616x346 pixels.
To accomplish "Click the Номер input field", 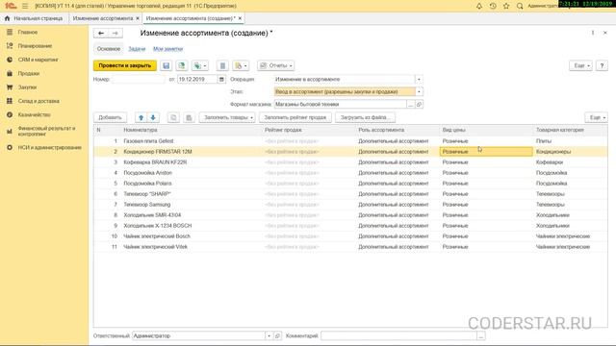I will coord(139,79).
